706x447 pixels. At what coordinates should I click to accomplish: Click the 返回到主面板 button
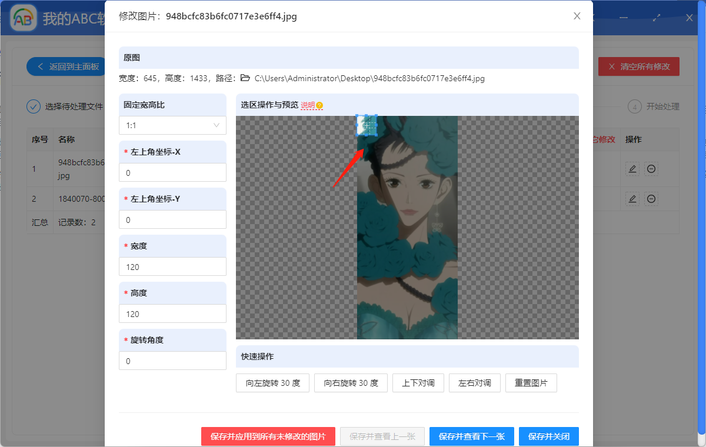(x=65, y=66)
